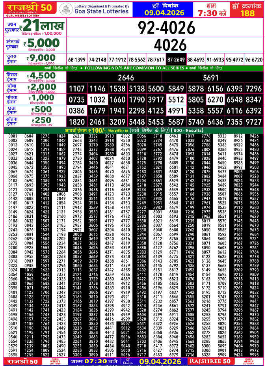Viewport: 266px width, 366px height.
Task: Click sixth prize number 2298
Action: (x=137, y=111)
